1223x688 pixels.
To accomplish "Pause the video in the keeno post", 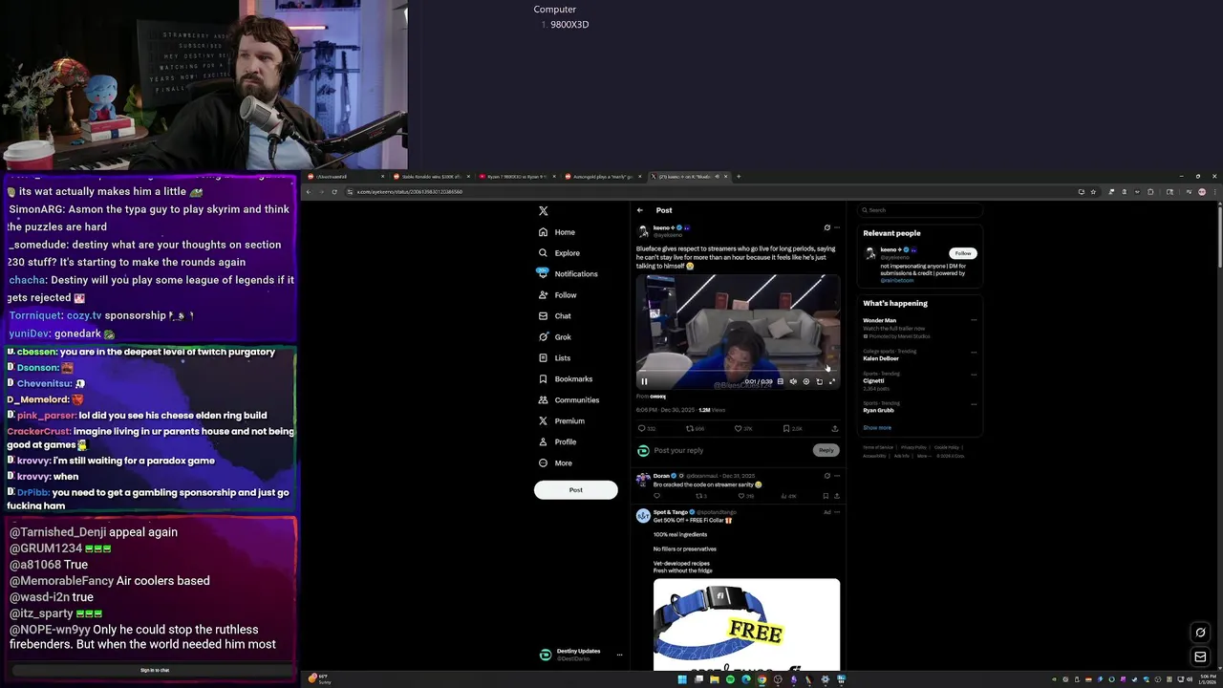I will click(644, 382).
